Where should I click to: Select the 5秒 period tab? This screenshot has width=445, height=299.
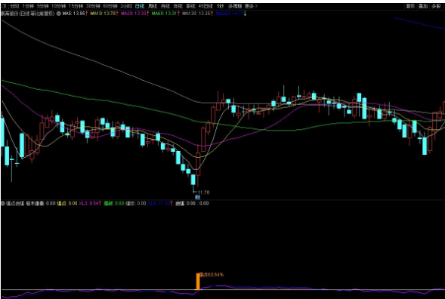coord(220,6)
